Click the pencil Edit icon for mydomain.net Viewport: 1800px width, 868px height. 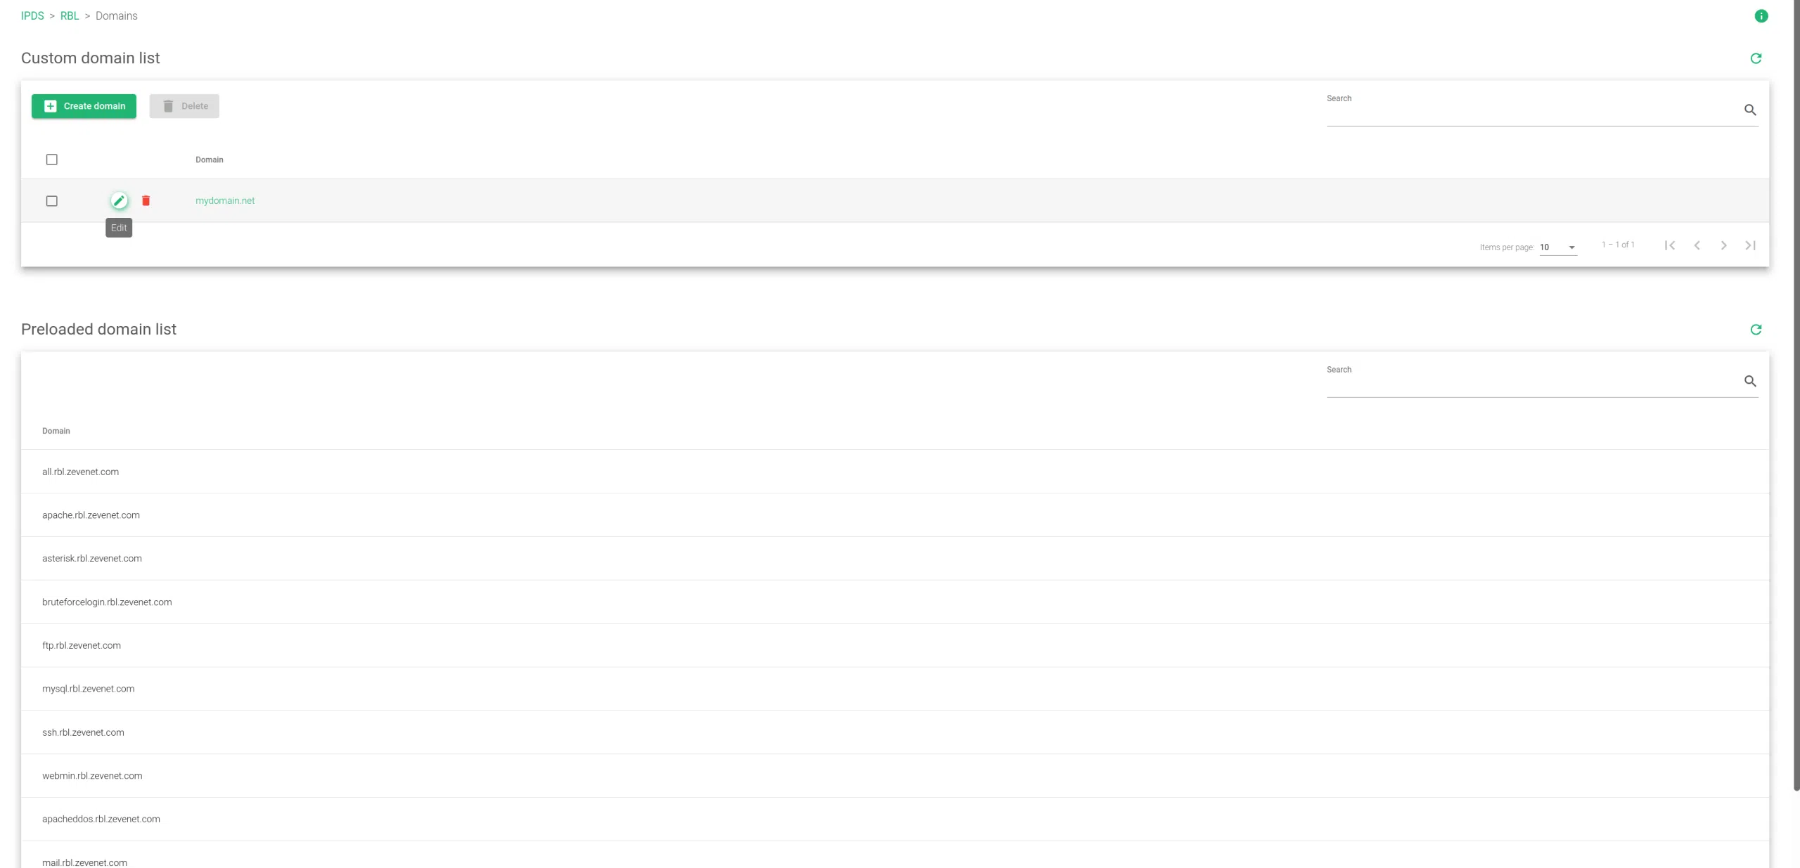[119, 201]
